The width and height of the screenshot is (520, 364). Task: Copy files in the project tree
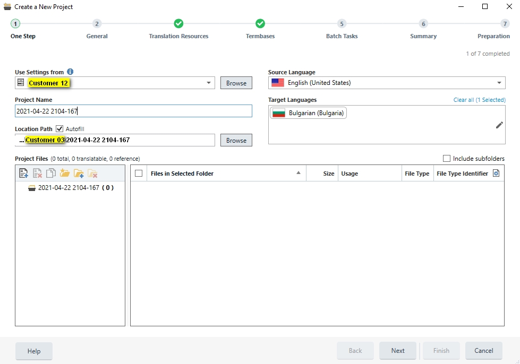coord(51,172)
